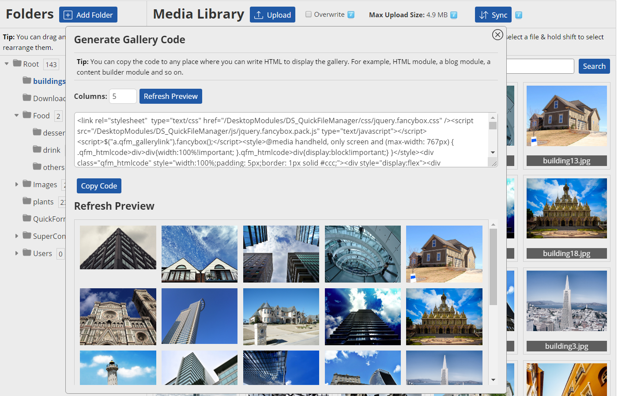Toggle the Overwrite checkbox
Screen dimensions: 618x396
tap(309, 14)
